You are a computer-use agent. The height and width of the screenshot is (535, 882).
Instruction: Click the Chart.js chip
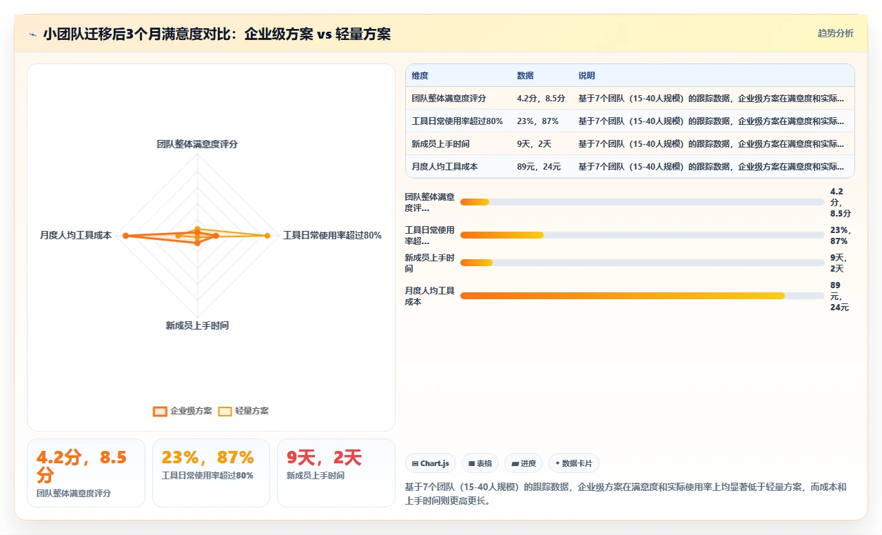tap(430, 463)
